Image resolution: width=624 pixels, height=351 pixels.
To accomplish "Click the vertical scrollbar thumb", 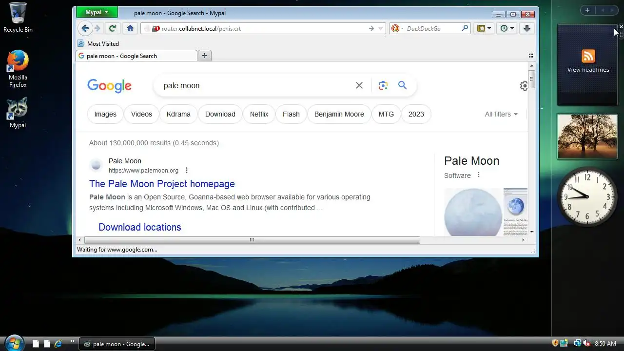I will click(532, 79).
